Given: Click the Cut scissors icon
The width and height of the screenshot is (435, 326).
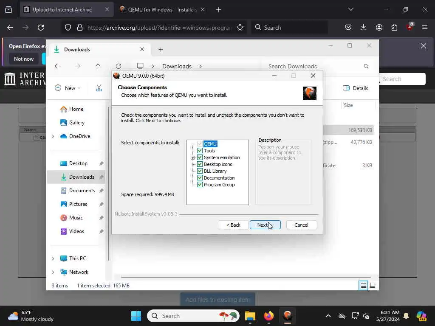Looking at the screenshot, I should pyautogui.click(x=99, y=88).
